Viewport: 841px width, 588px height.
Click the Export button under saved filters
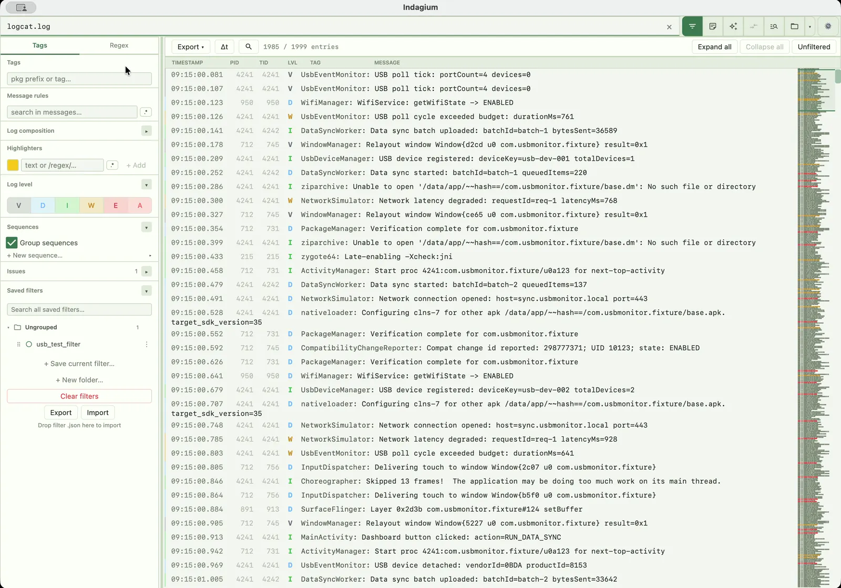(61, 413)
